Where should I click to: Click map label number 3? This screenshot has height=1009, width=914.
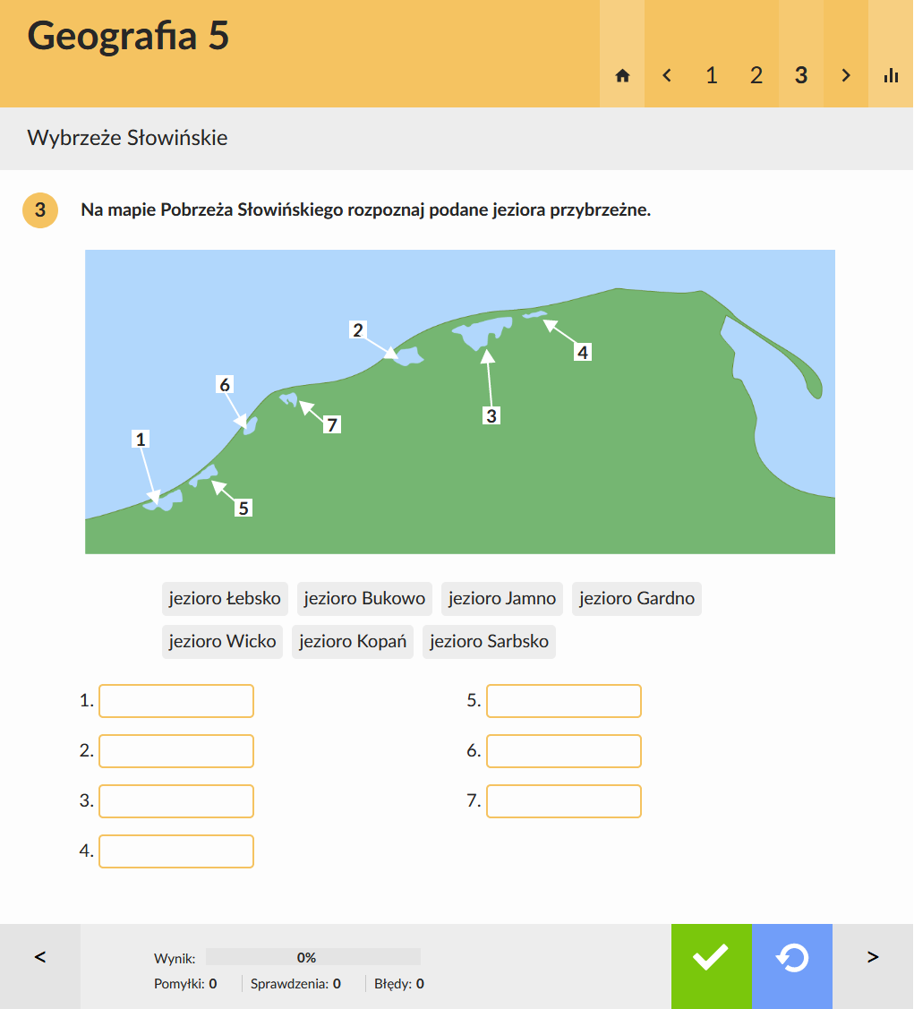pos(491,415)
